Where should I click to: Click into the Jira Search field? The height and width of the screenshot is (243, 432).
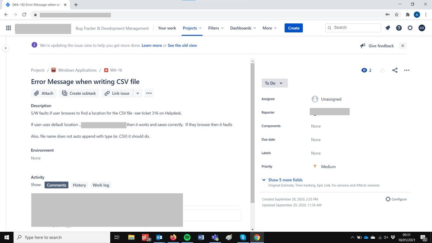[353, 28]
